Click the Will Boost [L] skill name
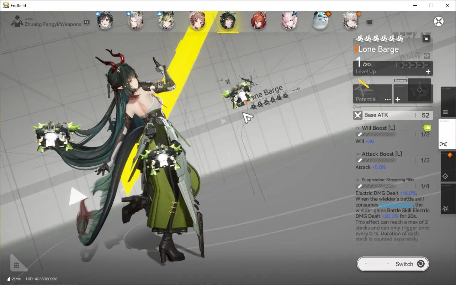The width and height of the screenshot is (456, 285). click(x=378, y=128)
